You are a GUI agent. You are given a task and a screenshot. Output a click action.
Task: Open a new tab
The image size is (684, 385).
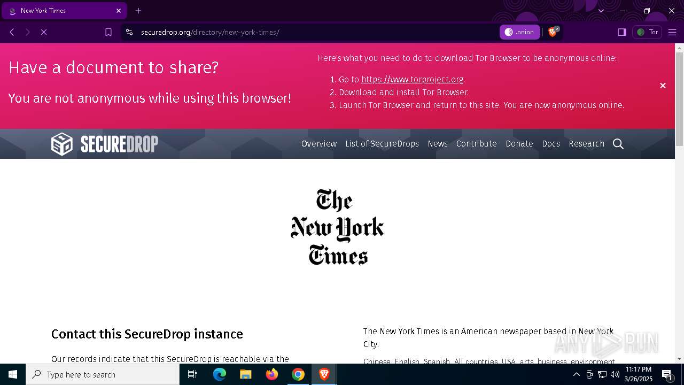pos(138,11)
